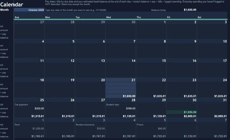Click the 'Type any date of the month' hint
This screenshot has width=230, height=140.
76,10
